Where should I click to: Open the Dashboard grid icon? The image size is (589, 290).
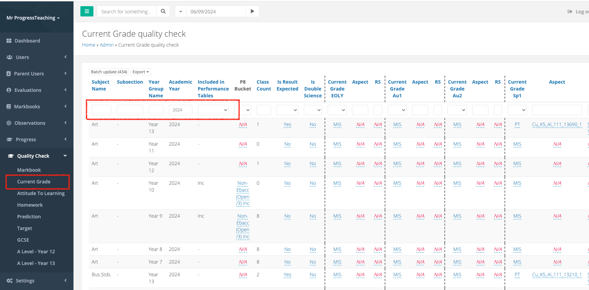pos(9,41)
